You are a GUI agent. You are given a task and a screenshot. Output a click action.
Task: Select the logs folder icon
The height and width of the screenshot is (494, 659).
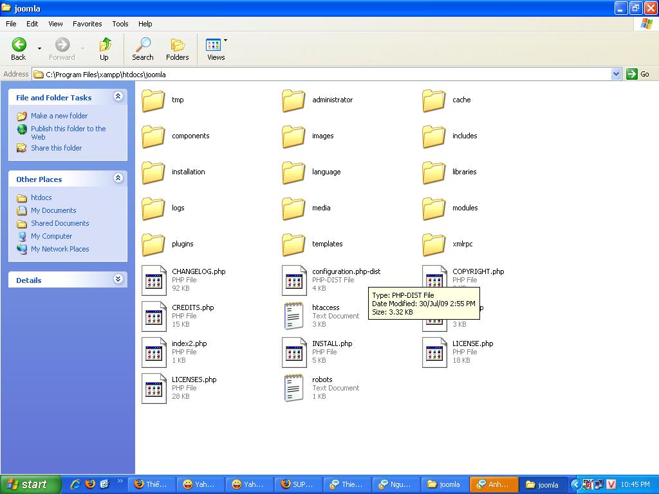[153, 208]
